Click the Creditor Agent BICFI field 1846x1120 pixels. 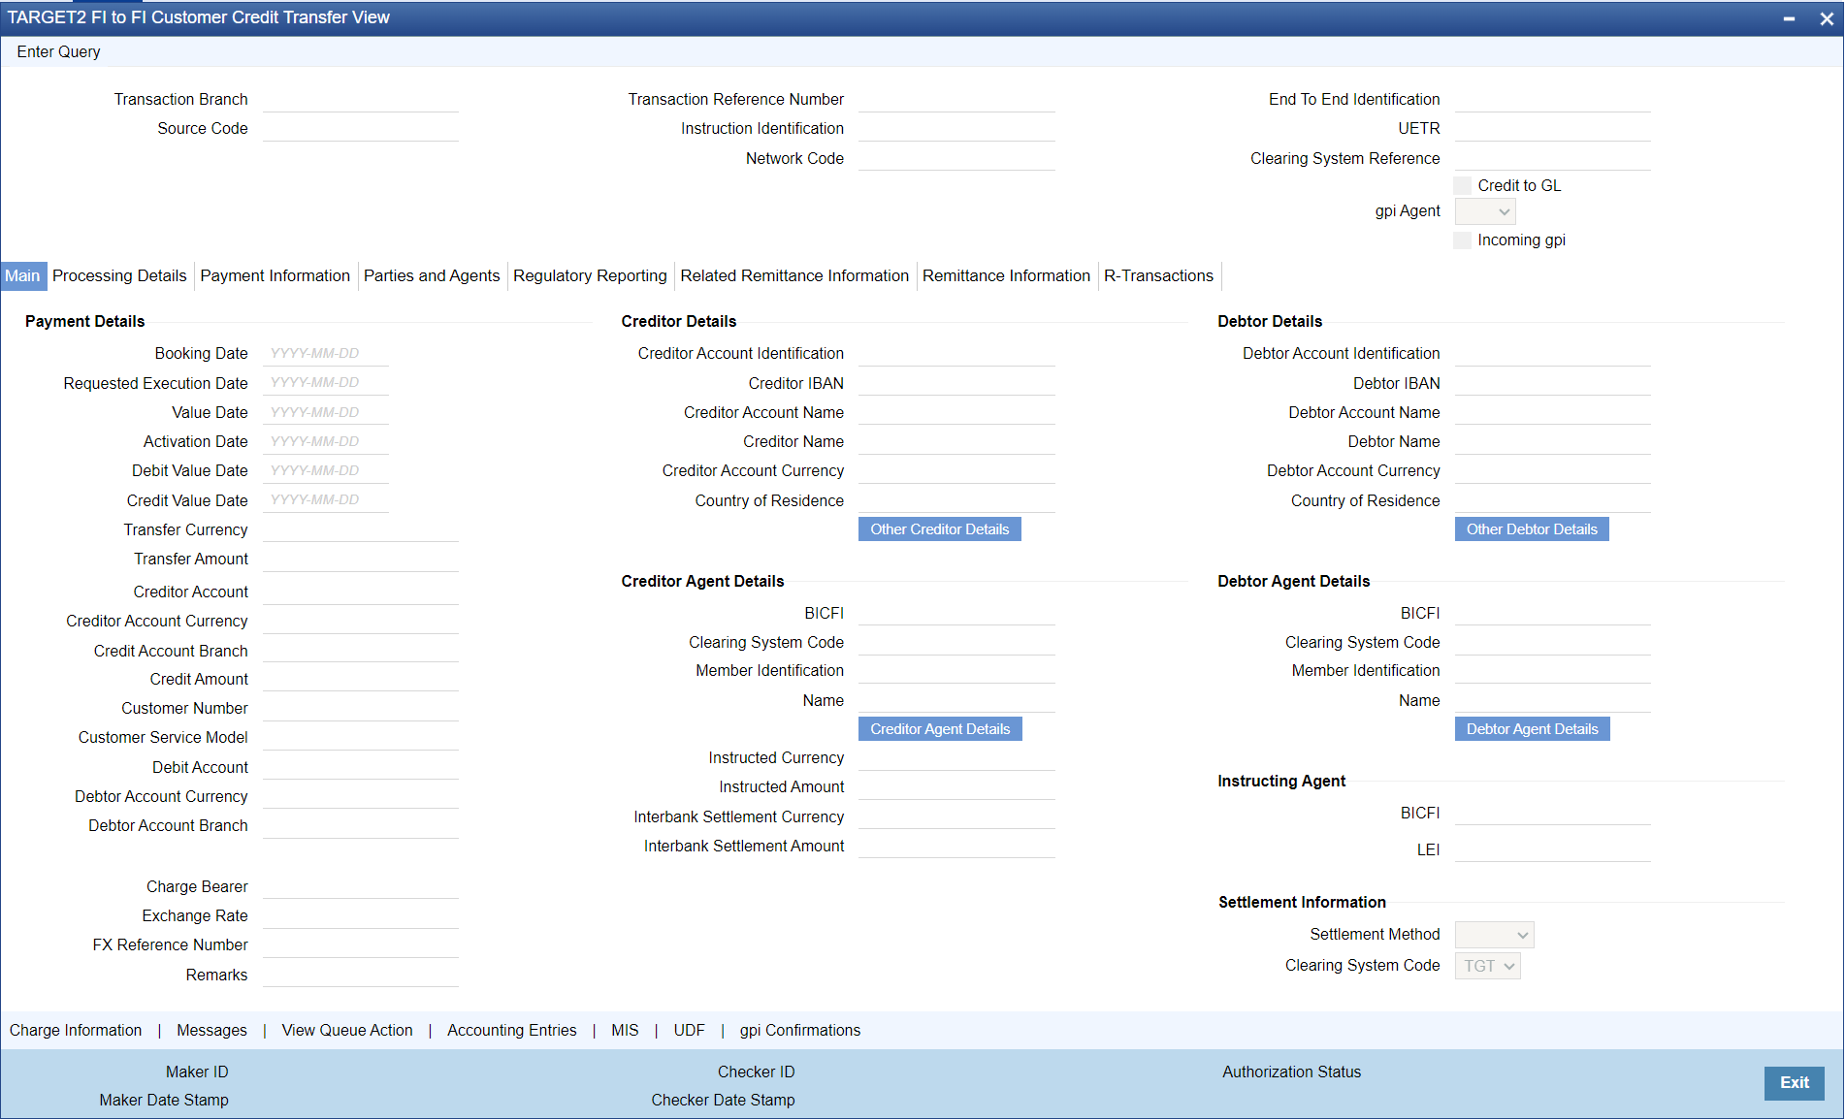click(956, 614)
